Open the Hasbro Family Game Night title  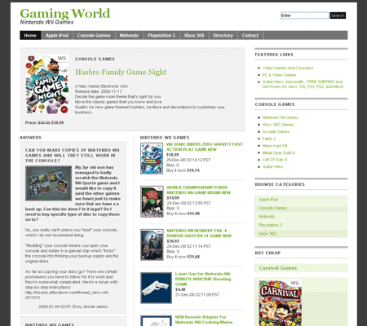121,72
